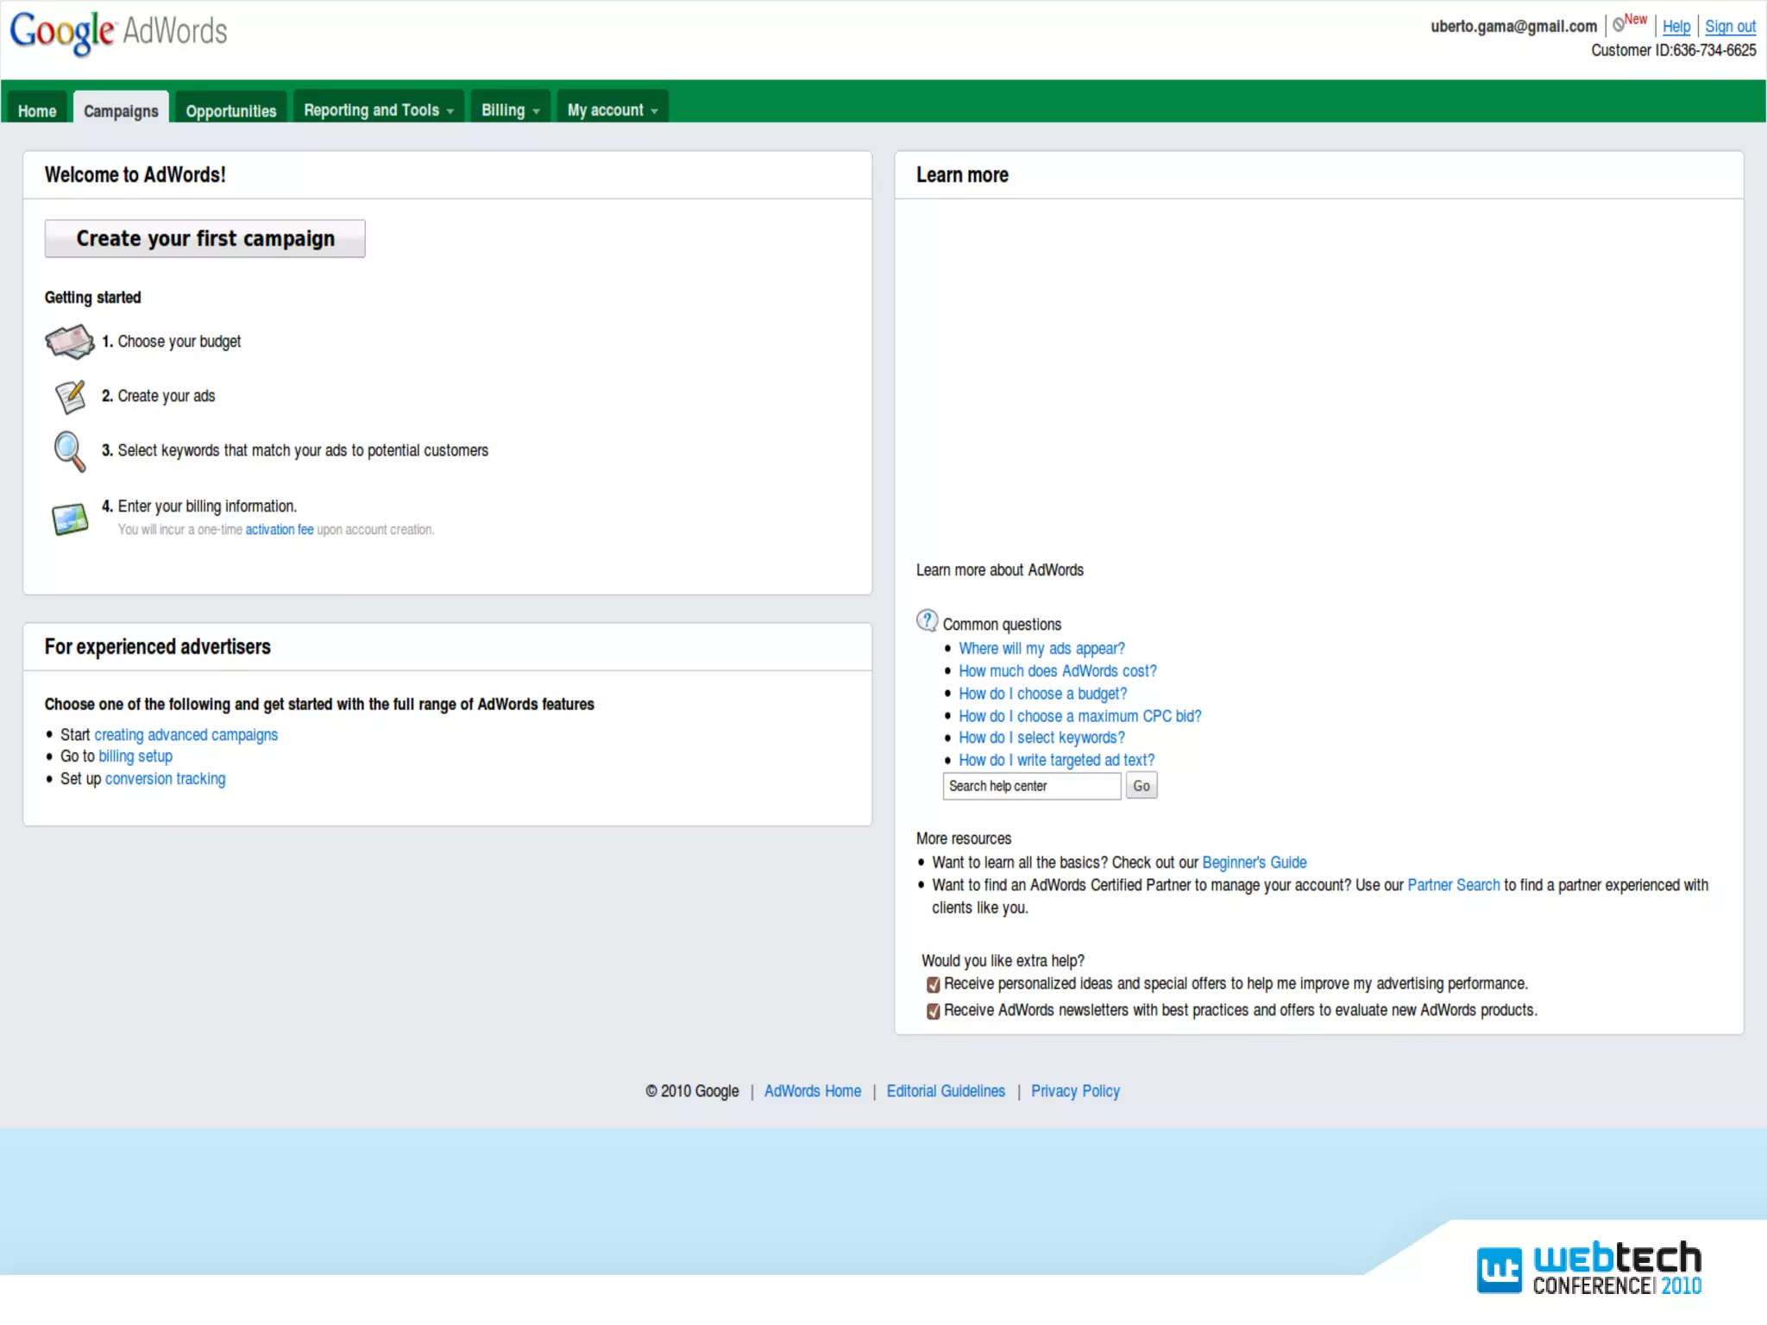Switch to the Opportunities tab
Screen dimensions: 1767x1325
tap(230, 111)
